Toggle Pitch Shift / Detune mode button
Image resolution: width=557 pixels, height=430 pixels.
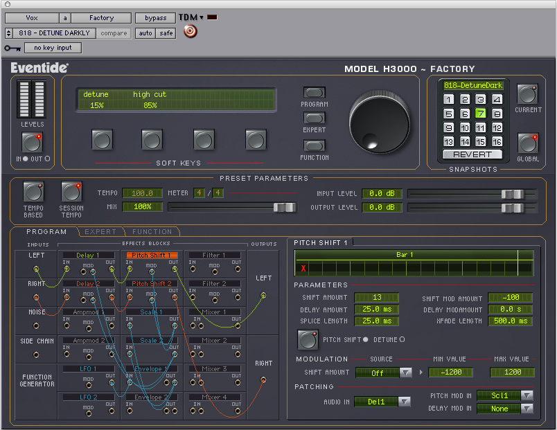(x=308, y=340)
